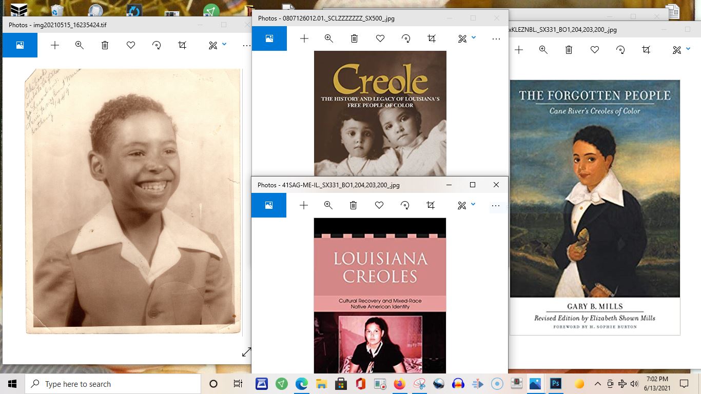This screenshot has width=701, height=394.
Task: Select Crop in KLEZNBL Forgotten People window
Action: pos(646,50)
